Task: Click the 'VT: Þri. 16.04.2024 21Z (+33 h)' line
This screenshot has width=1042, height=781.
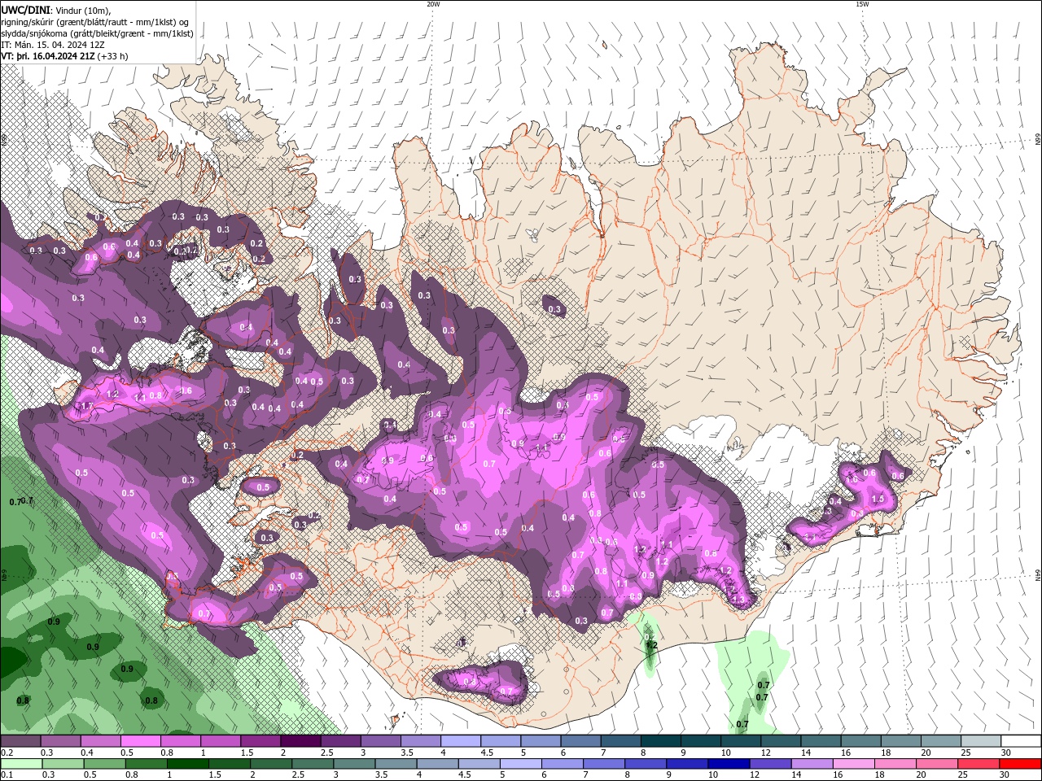Action: 64,56
